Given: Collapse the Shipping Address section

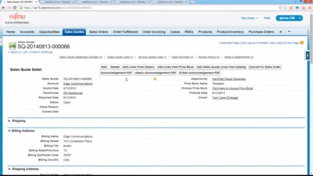Looking at the screenshot, I should pyautogui.click(x=10, y=169).
